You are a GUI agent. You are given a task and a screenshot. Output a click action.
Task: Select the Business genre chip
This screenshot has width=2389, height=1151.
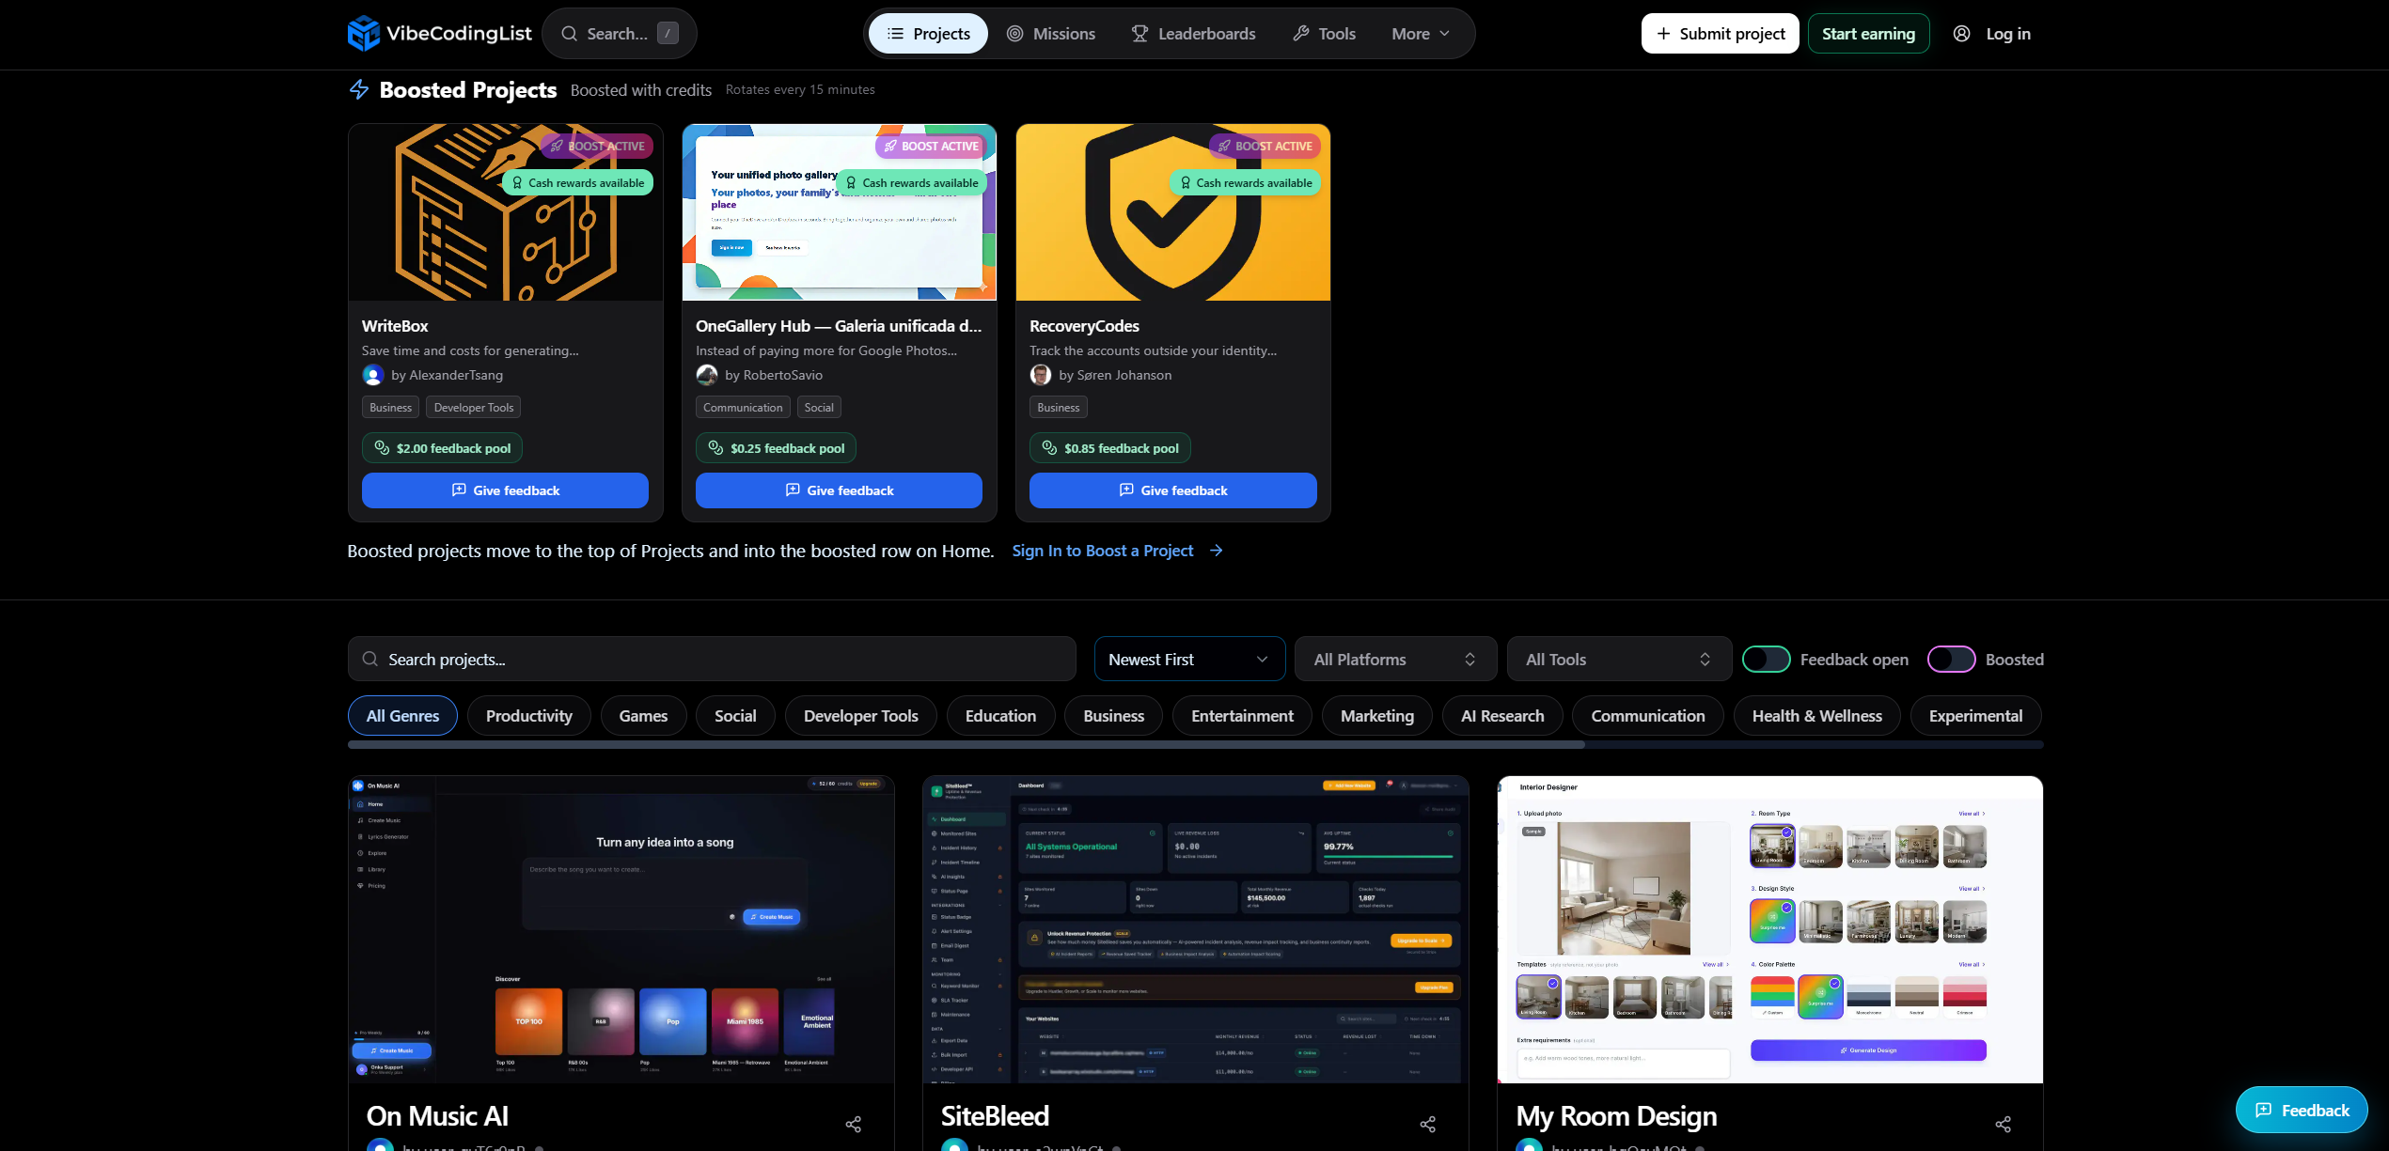(x=1113, y=716)
